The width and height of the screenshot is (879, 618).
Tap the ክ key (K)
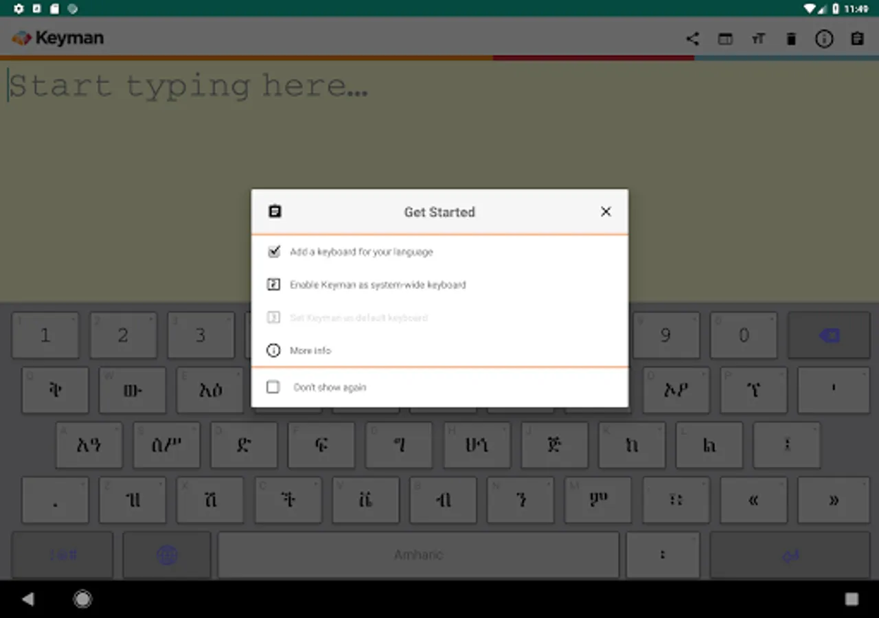tap(632, 445)
